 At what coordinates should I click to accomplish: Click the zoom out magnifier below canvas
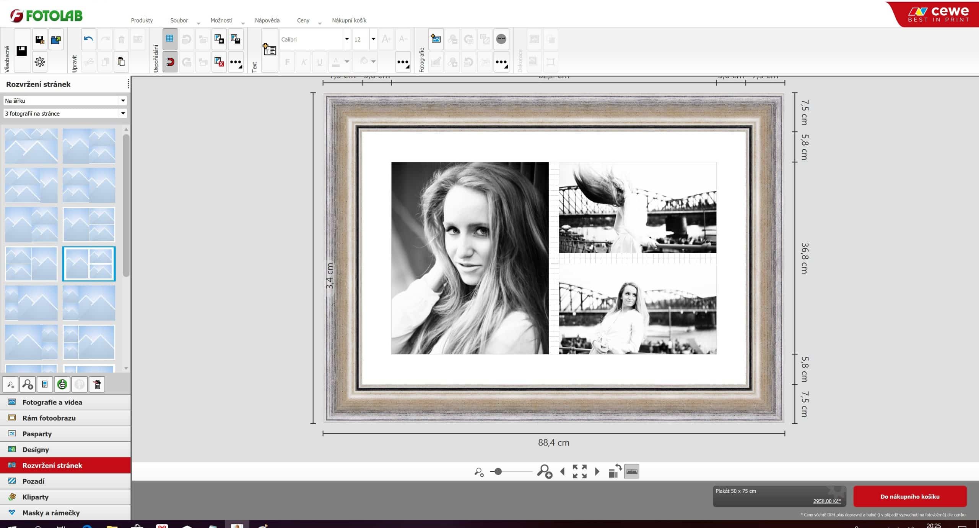[479, 472]
